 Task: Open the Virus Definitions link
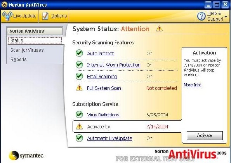(x=103, y=115)
